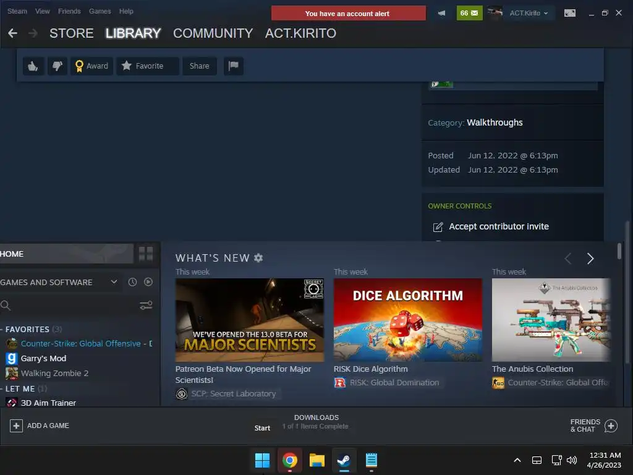Screen dimensions: 633x475
Task: Open RISK: Global Domination game tag
Action: pyautogui.click(x=388, y=382)
